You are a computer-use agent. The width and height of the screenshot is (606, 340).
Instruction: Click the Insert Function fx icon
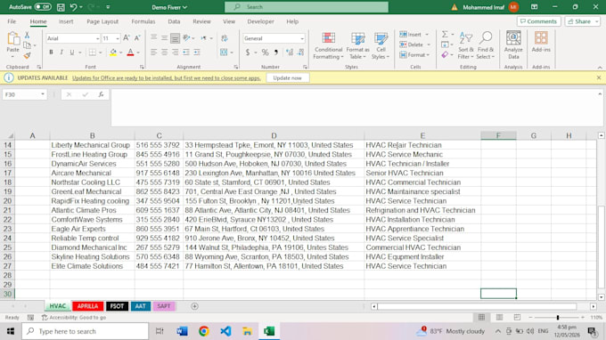pyautogui.click(x=101, y=94)
